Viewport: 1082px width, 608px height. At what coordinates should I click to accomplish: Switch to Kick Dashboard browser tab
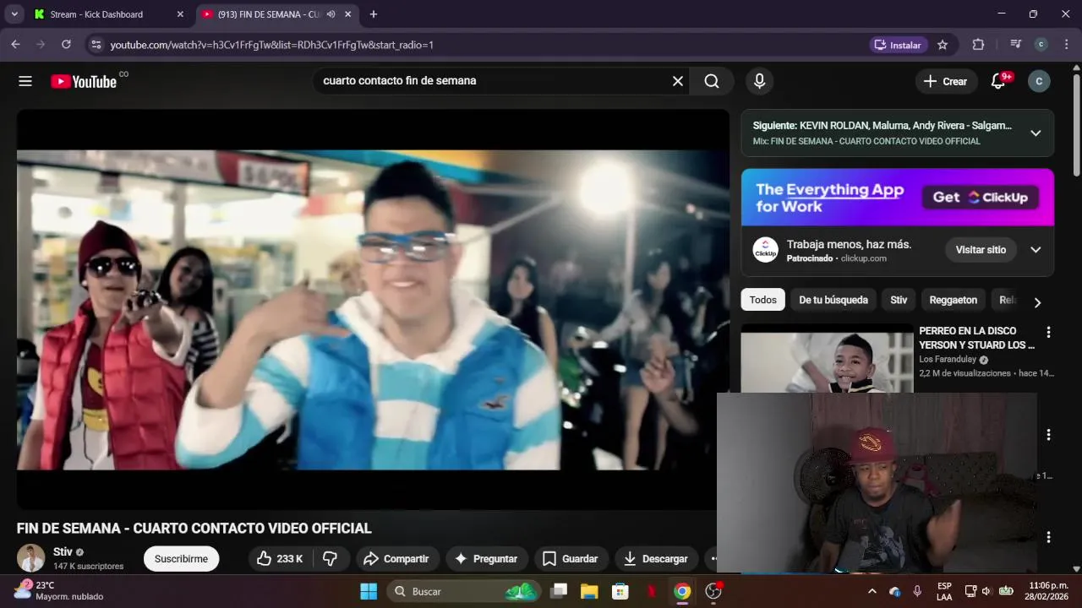click(x=108, y=14)
